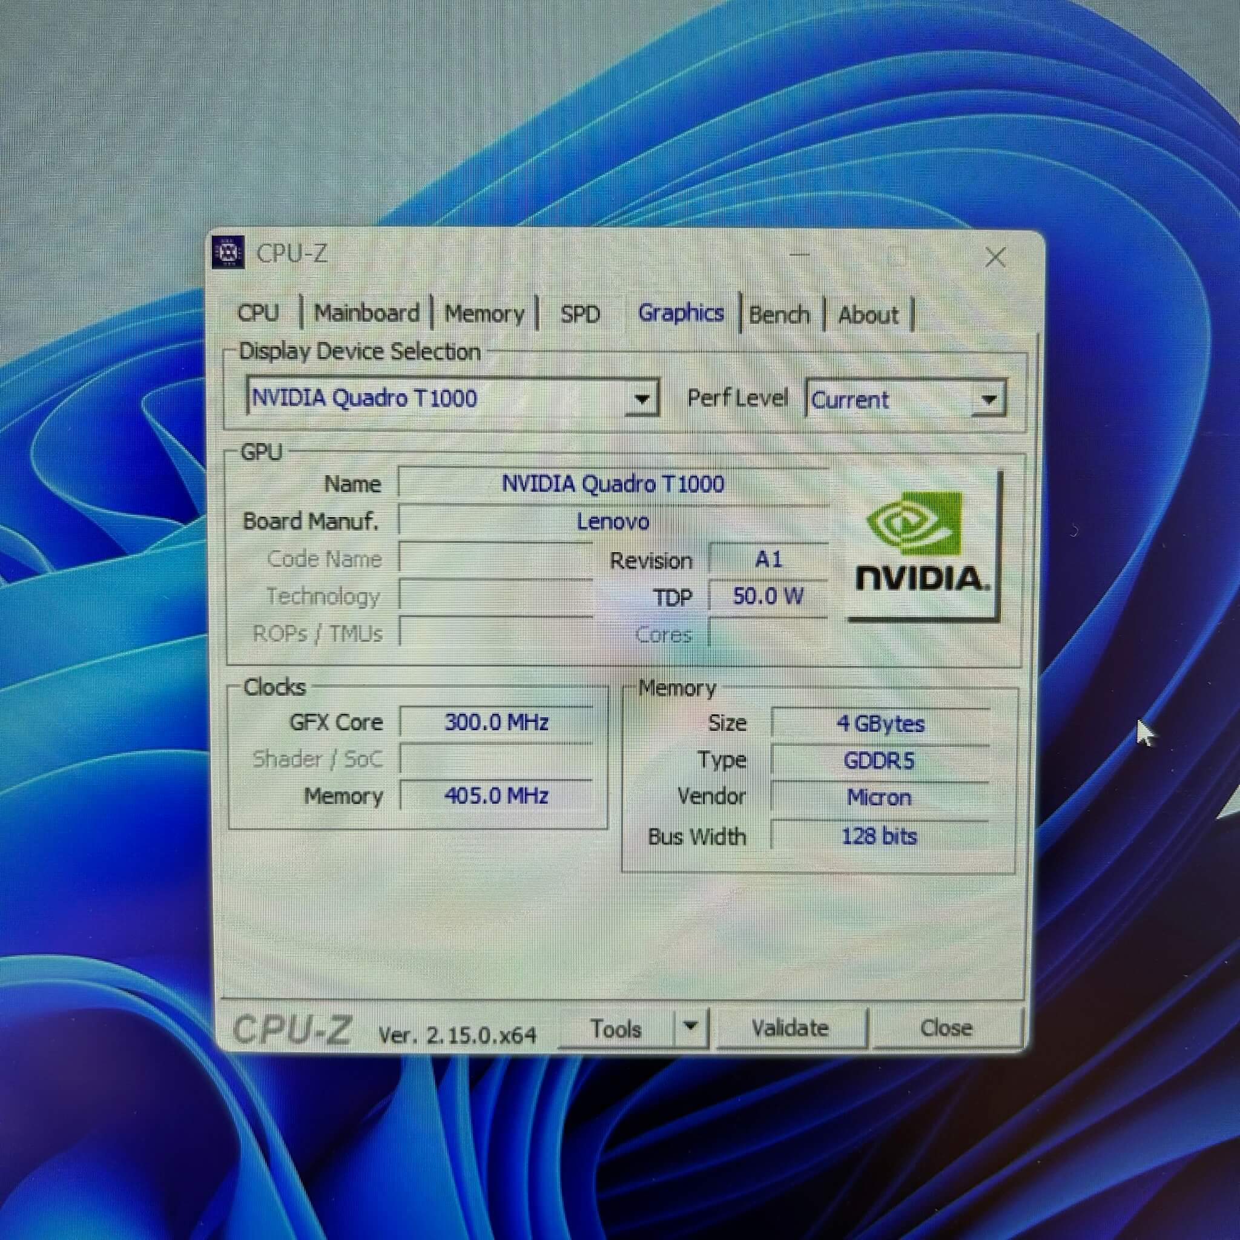1240x1240 pixels.
Task: Click the Vendor value Micron
Action: click(x=880, y=798)
